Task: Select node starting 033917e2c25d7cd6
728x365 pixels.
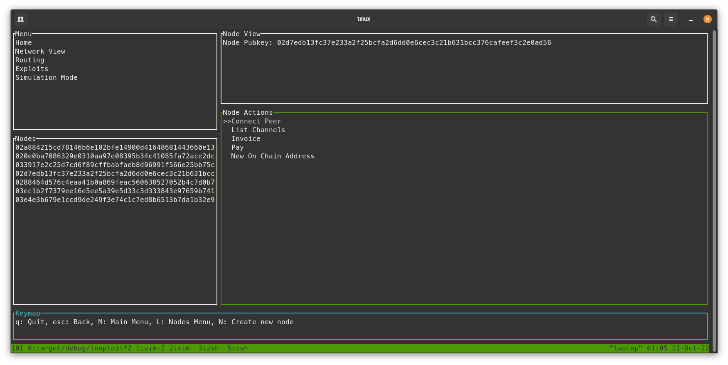Action: [x=115, y=165]
